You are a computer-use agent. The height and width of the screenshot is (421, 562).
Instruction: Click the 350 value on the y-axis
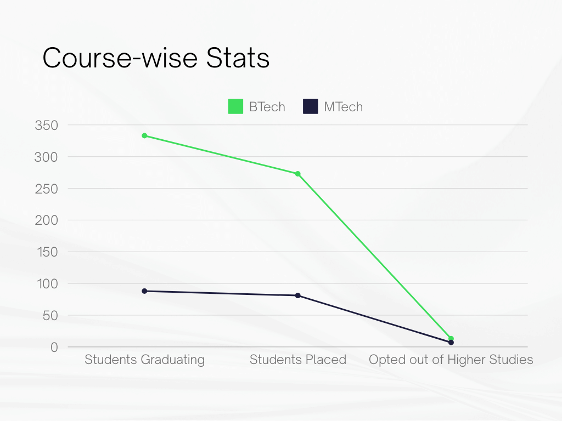[47, 126]
